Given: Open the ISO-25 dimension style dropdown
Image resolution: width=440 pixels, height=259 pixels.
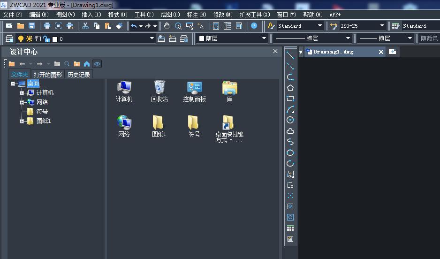Looking at the screenshot, I should coord(382,26).
